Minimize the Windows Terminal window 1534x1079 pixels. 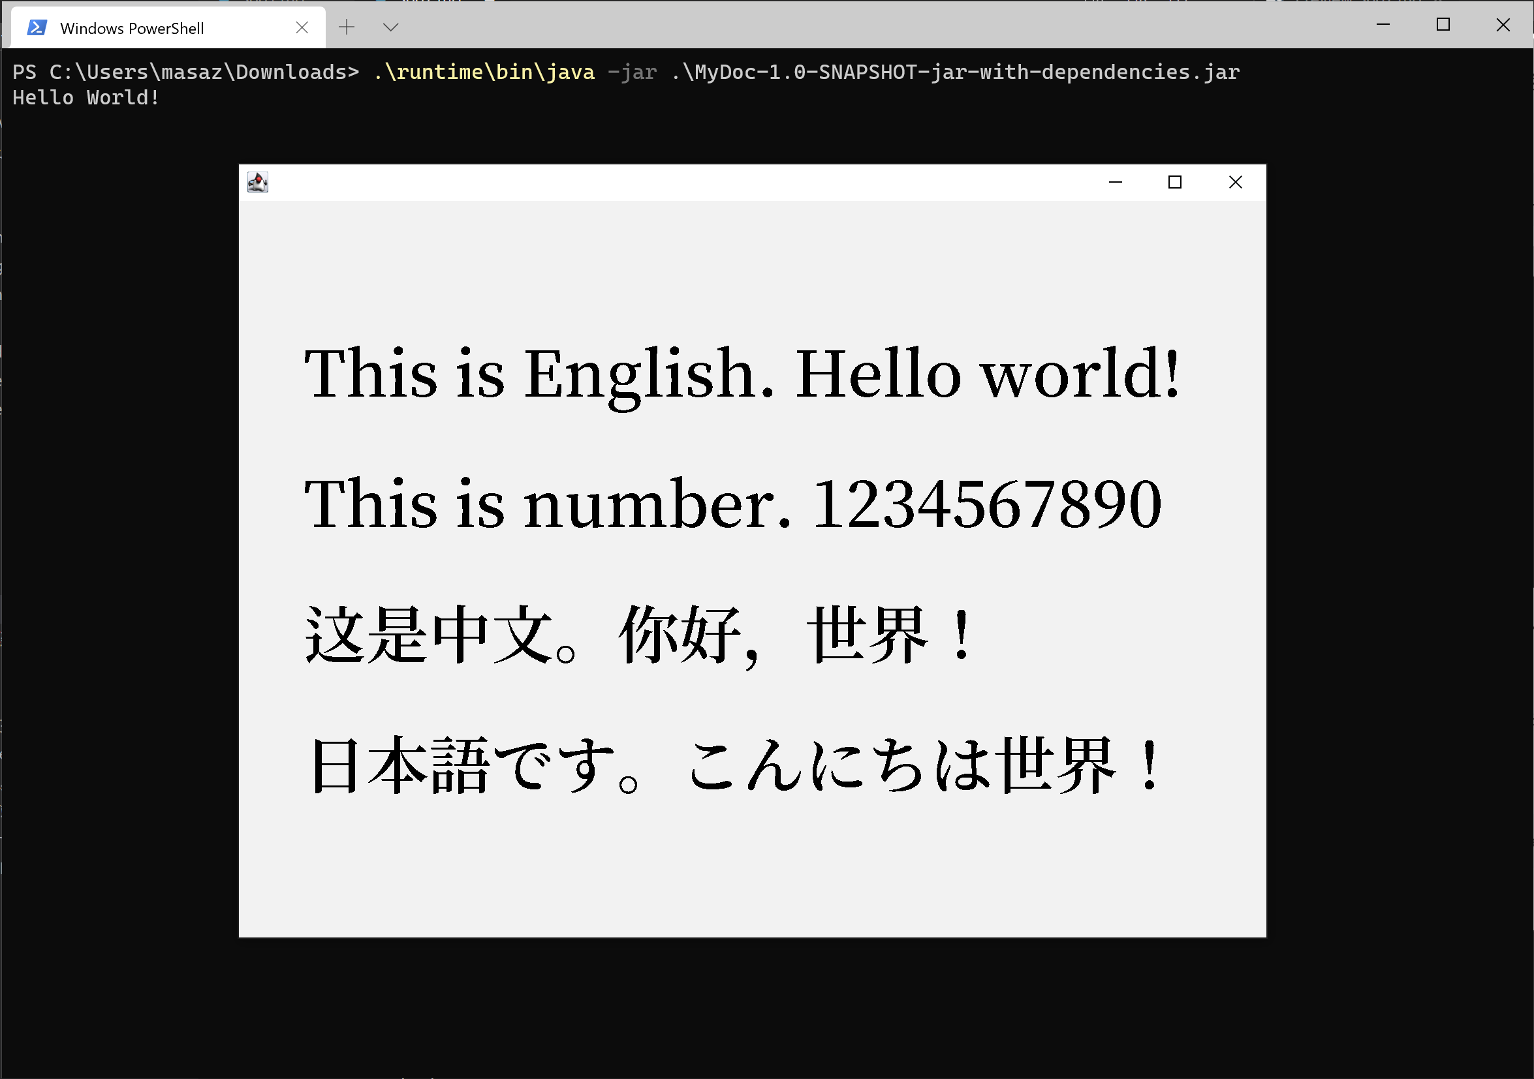1383,25
